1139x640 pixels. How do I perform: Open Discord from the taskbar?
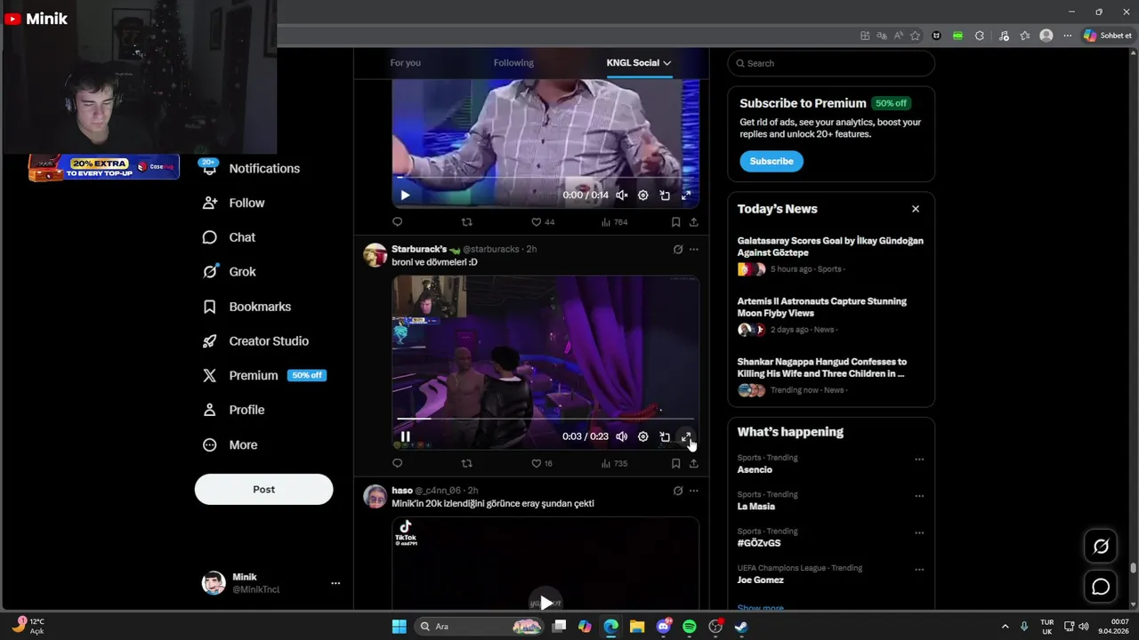664,627
